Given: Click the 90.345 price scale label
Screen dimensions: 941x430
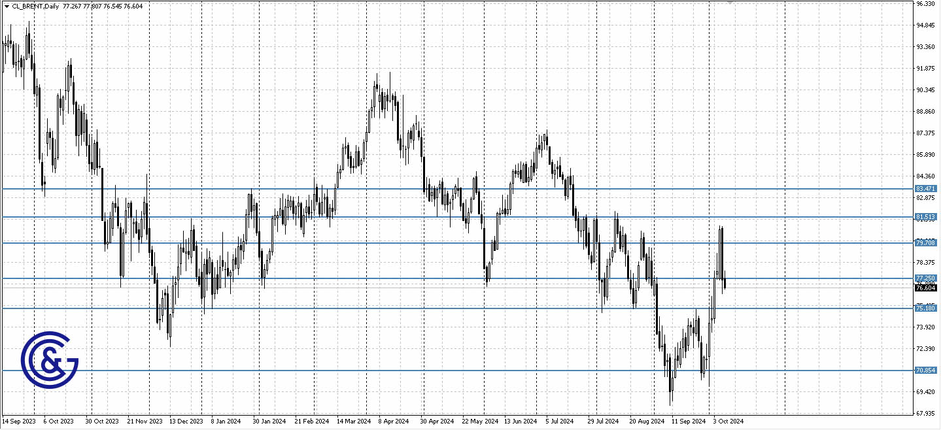Looking at the screenshot, I should click(925, 90).
